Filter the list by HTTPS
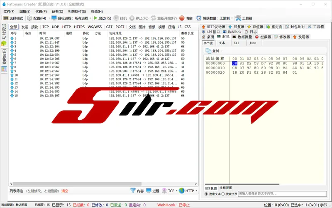332x208 pixels. click(x=79, y=27)
